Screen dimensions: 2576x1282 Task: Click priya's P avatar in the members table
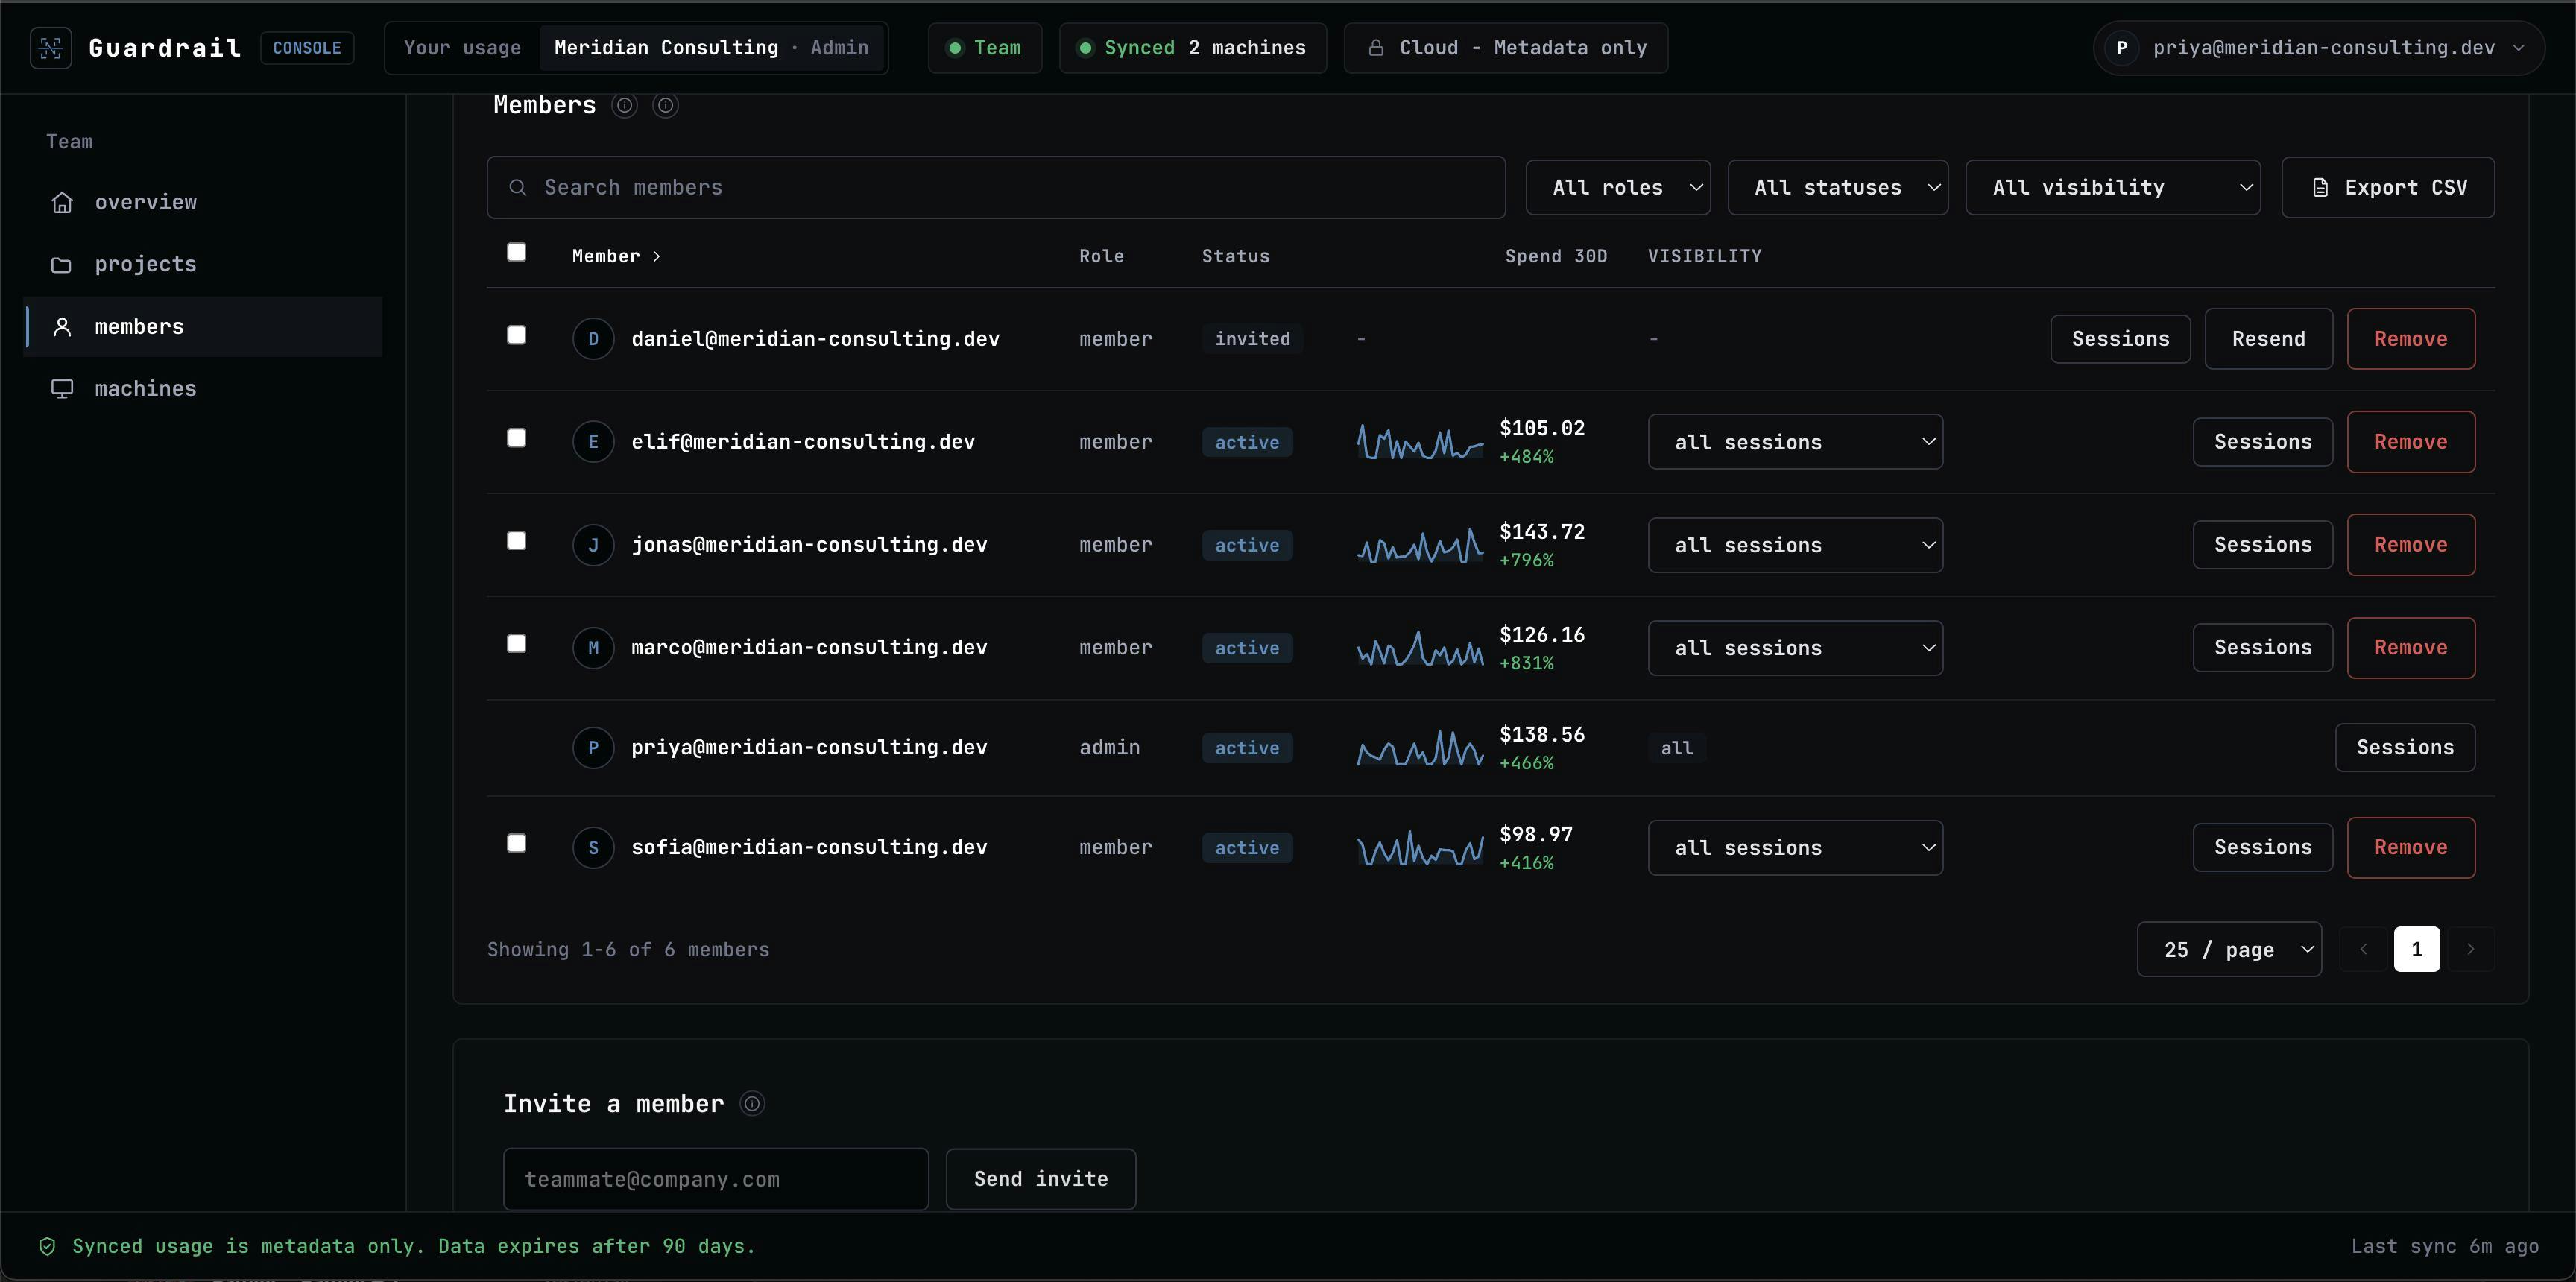593,747
